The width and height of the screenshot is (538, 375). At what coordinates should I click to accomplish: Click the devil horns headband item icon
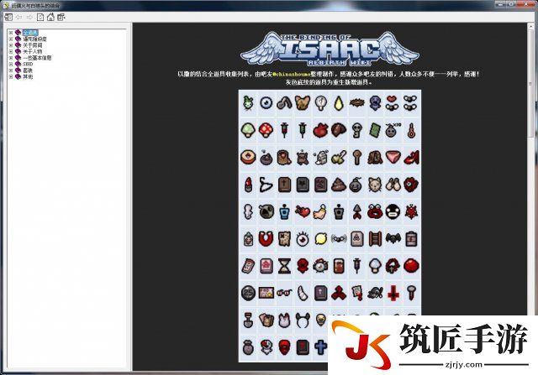(x=303, y=321)
